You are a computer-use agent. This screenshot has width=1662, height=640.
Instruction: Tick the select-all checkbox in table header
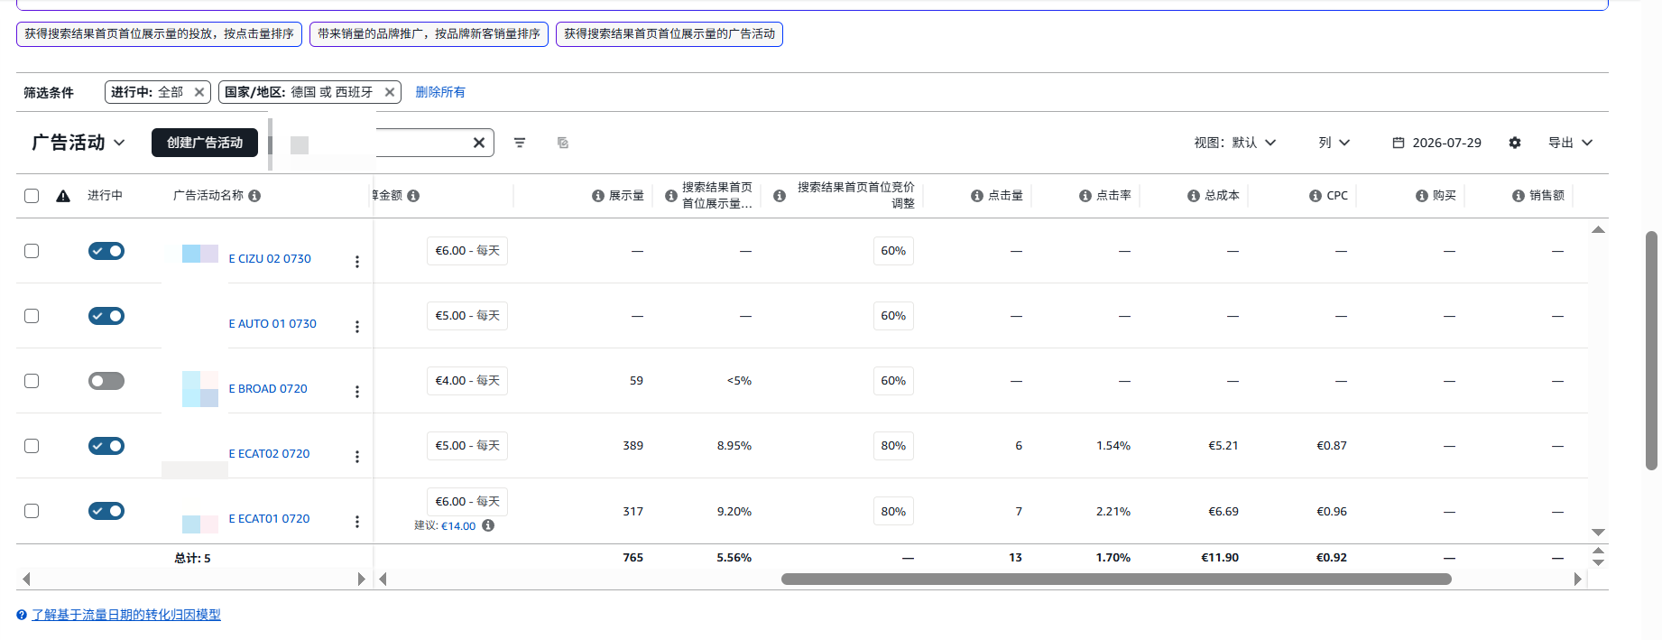click(32, 196)
